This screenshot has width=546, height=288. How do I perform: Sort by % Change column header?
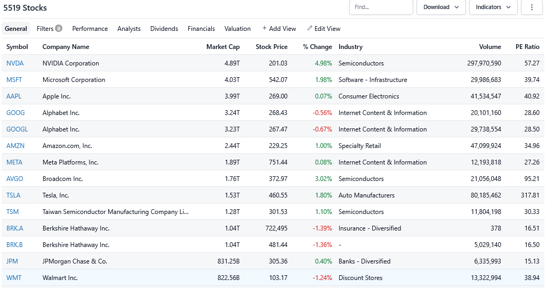317,47
